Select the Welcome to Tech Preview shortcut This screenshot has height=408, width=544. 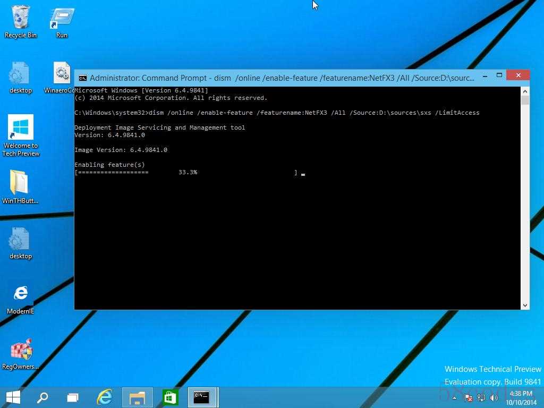coord(21,135)
